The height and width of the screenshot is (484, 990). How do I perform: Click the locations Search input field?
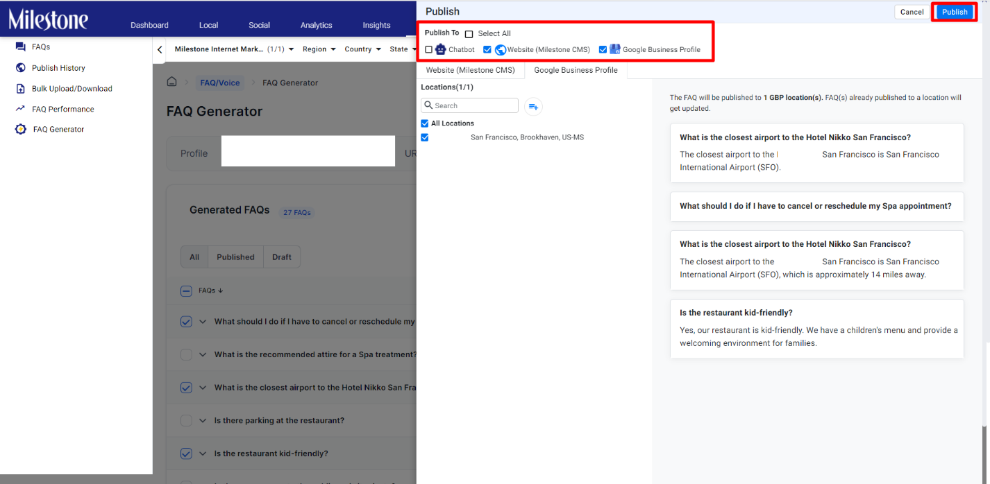coord(469,105)
